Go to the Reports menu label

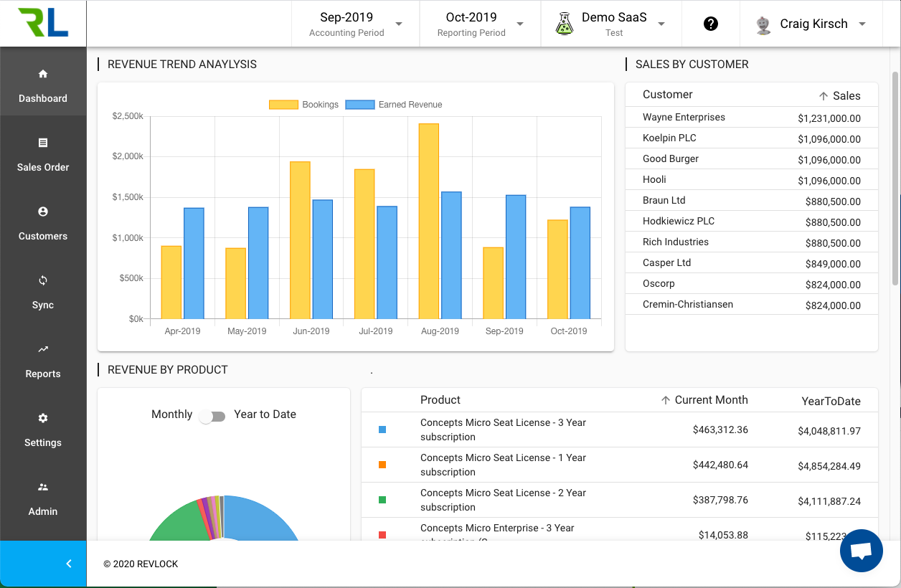[x=43, y=374]
